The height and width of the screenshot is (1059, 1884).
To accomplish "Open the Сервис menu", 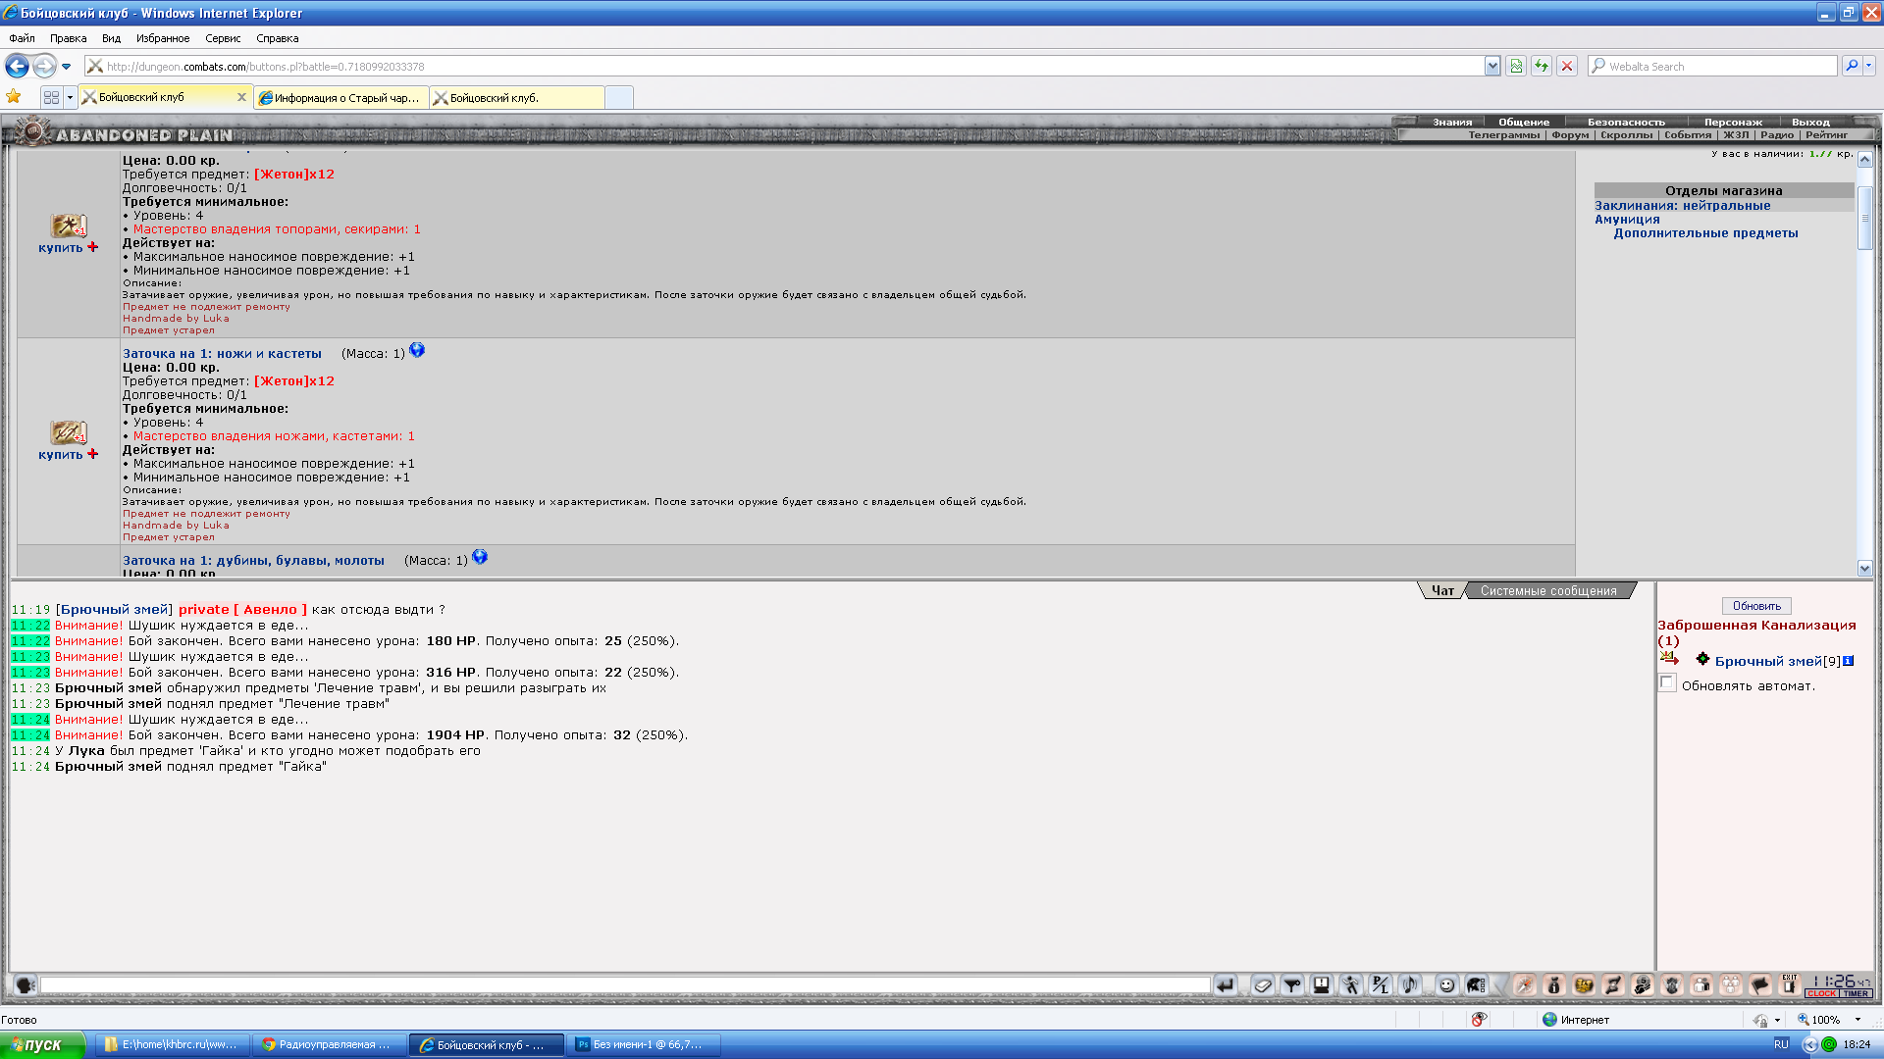I will tap(223, 38).
